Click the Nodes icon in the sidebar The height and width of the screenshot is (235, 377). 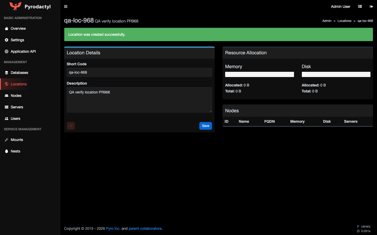(7, 96)
